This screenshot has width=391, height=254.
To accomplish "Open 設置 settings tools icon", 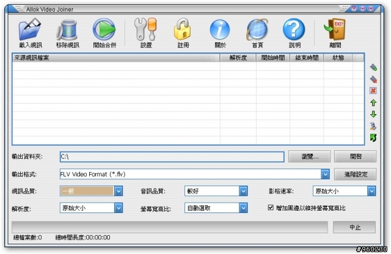I will pyautogui.click(x=145, y=29).
